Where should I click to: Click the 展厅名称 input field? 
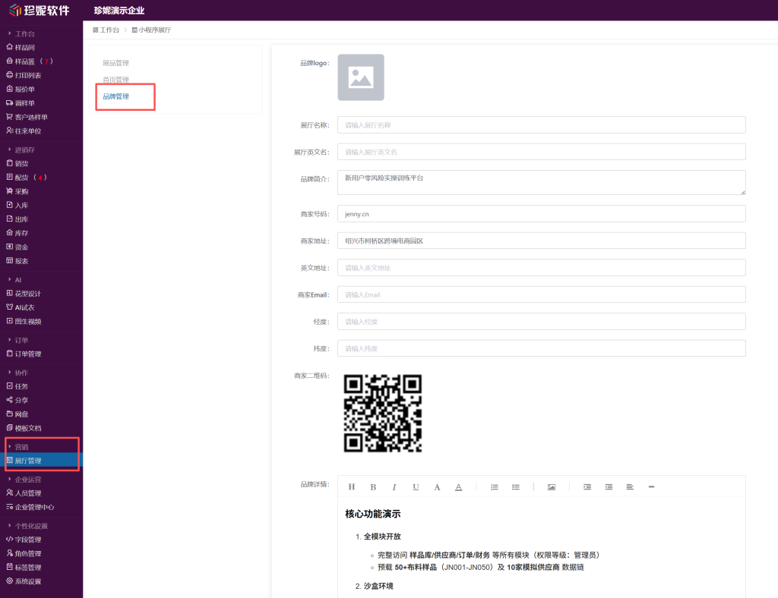coord(541,125)
